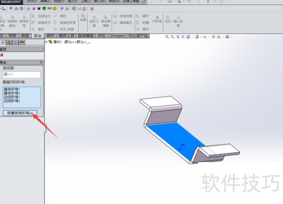Image resolution: width=283 pixels, height=204 pixels.
Task: Open the ConfigurationManager panel tab icon
Action: click(x=9, y=42)
